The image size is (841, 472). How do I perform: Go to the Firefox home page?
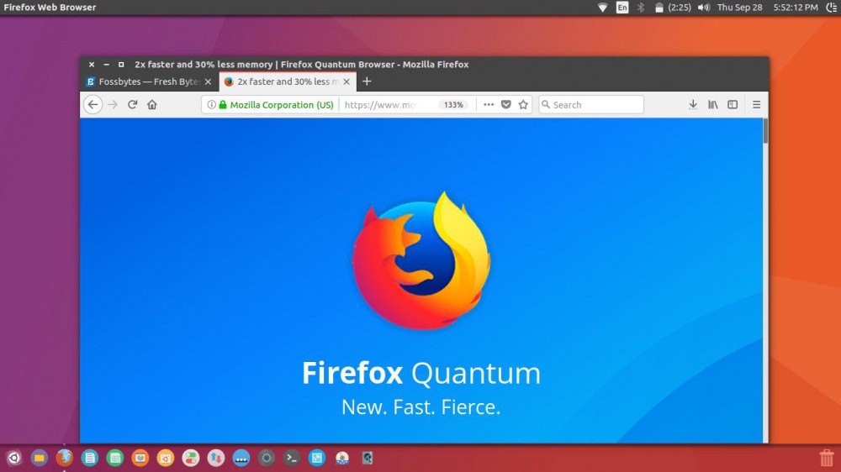[152, 105]
